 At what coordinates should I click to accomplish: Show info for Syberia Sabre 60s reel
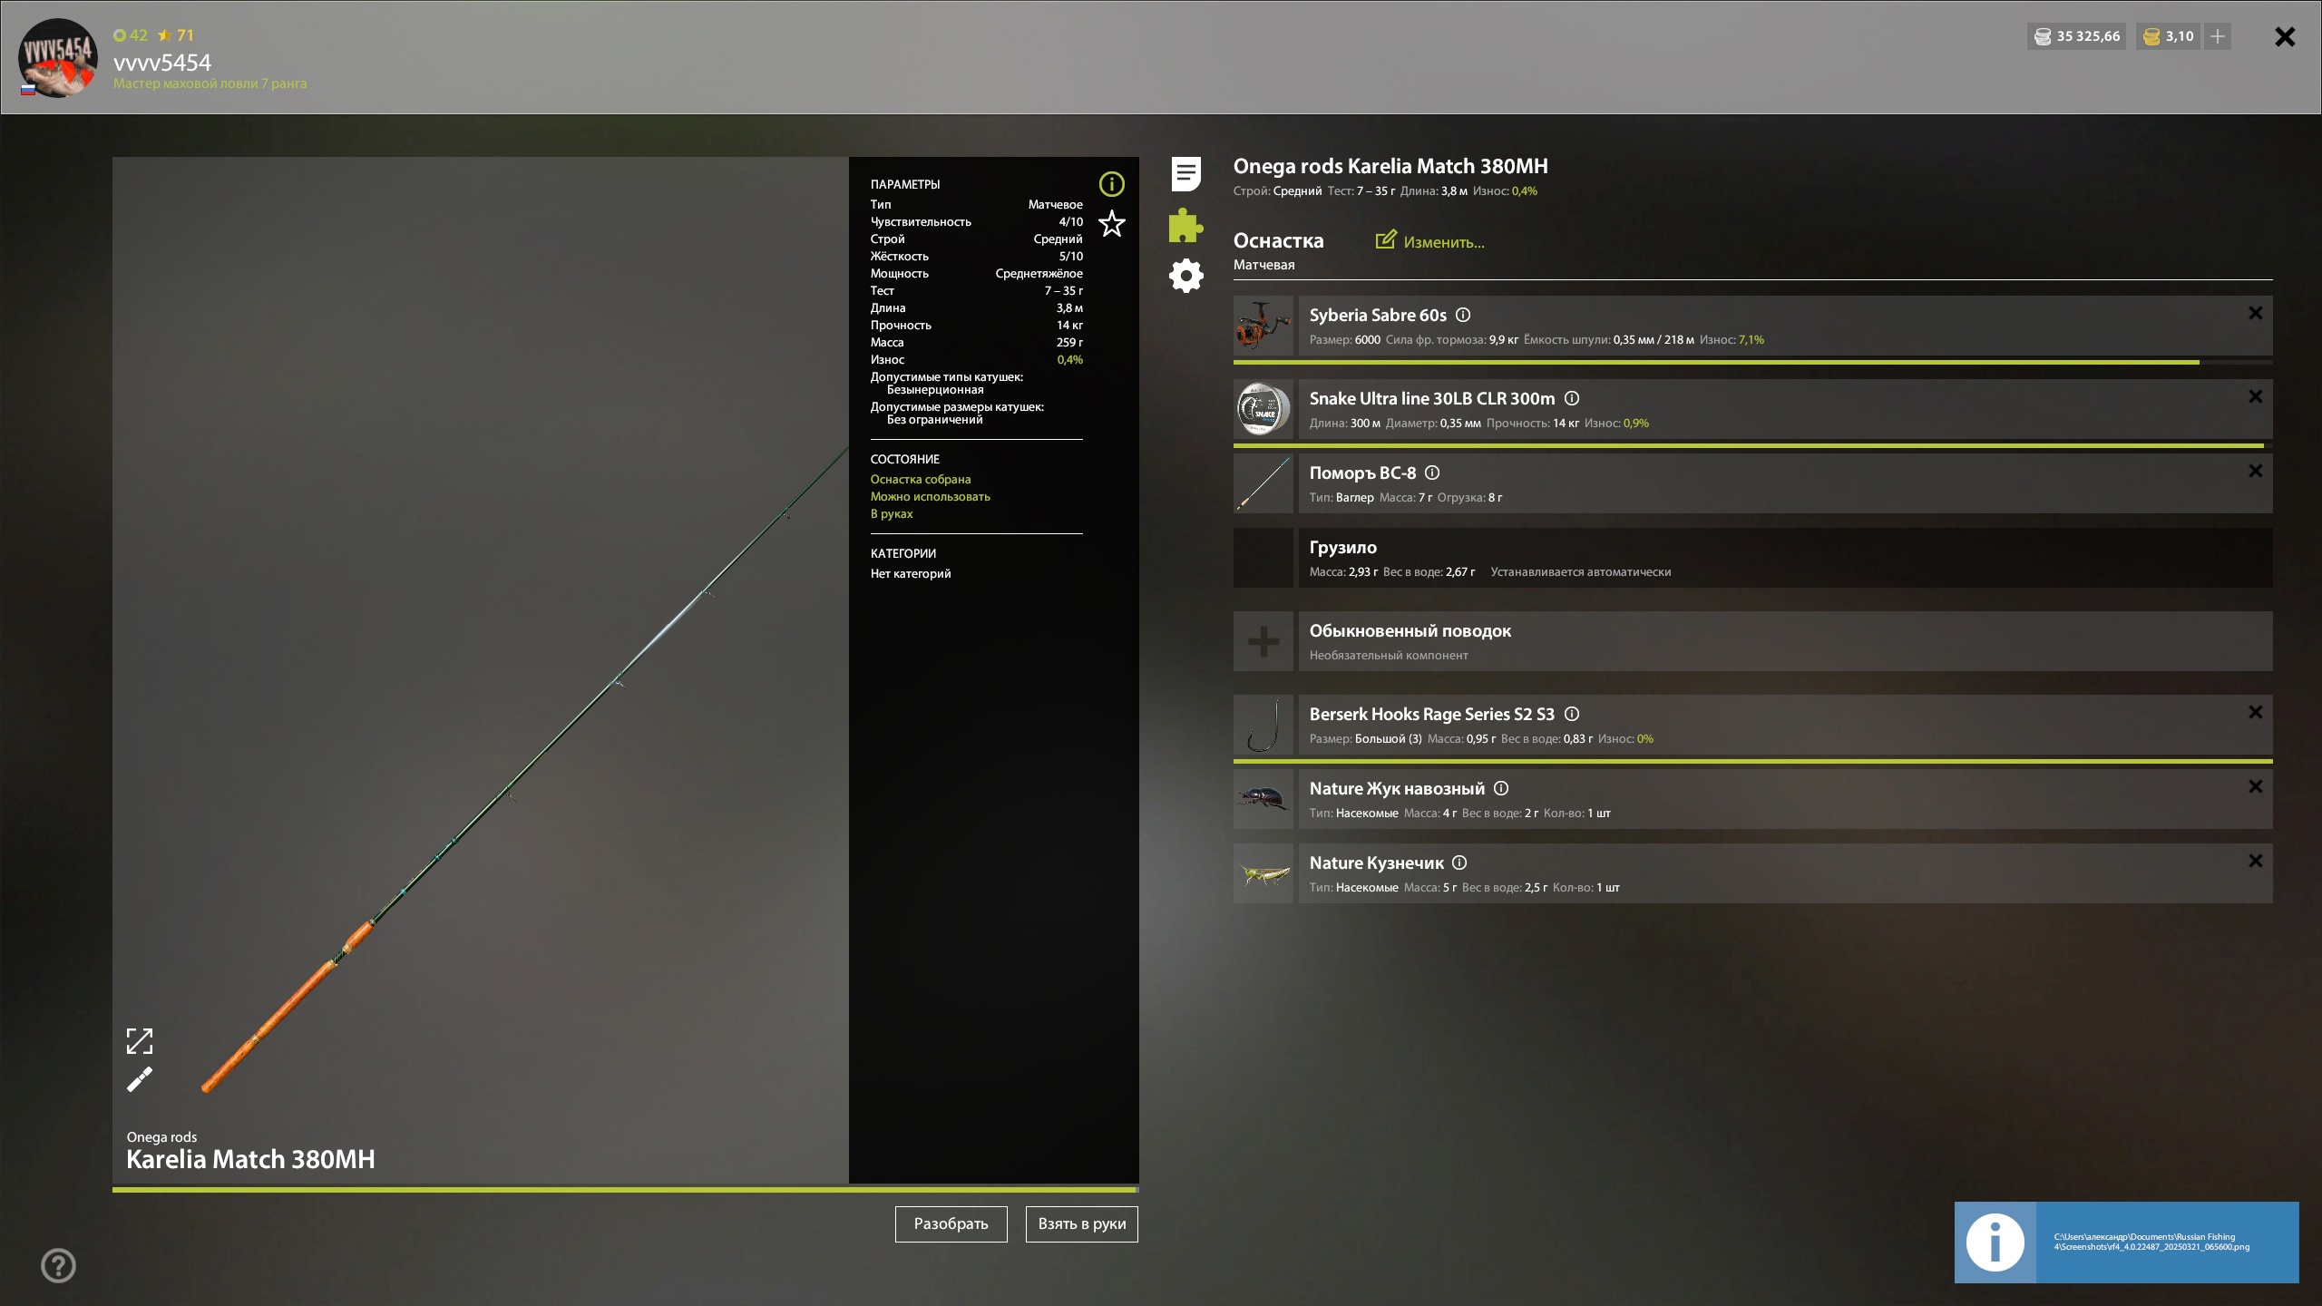coord(1463,315)
